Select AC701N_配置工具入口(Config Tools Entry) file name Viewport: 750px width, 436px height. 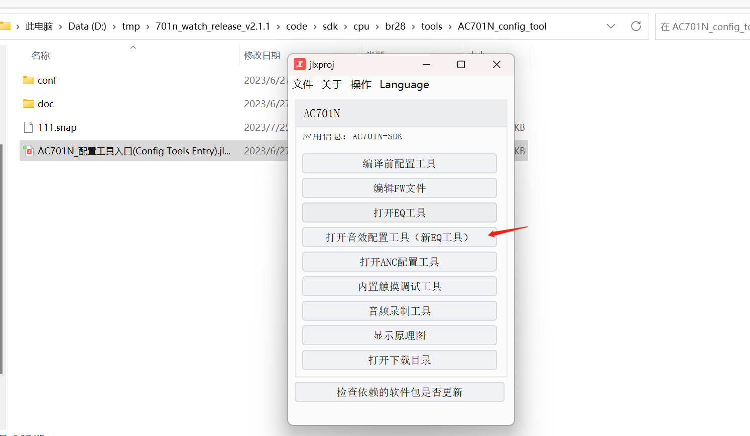(x=134, y=151)
